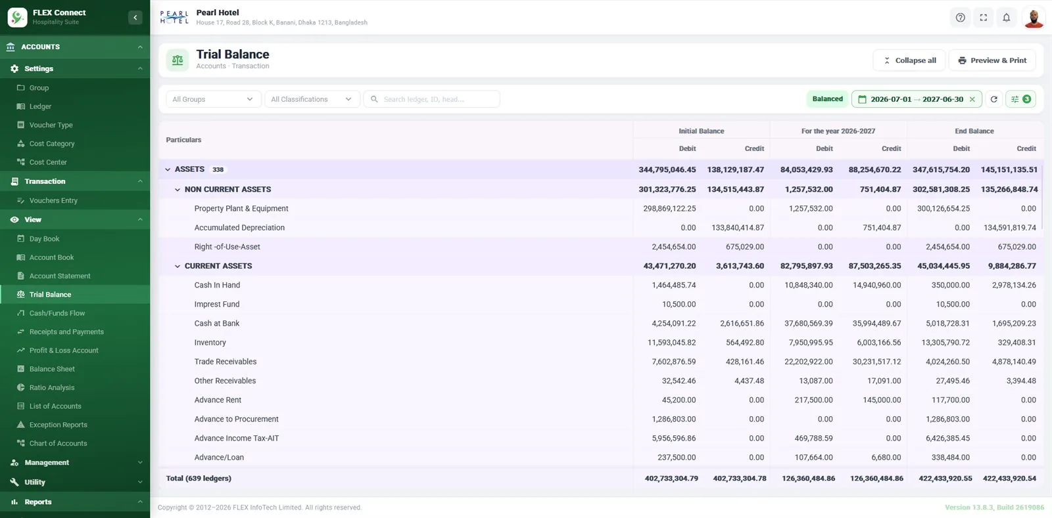Collapse the sidebar with the chevron button
This screenshot has width=1052, height=518.
135,18
